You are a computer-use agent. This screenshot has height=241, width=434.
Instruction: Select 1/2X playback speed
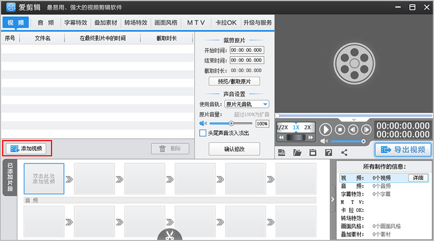283,128
